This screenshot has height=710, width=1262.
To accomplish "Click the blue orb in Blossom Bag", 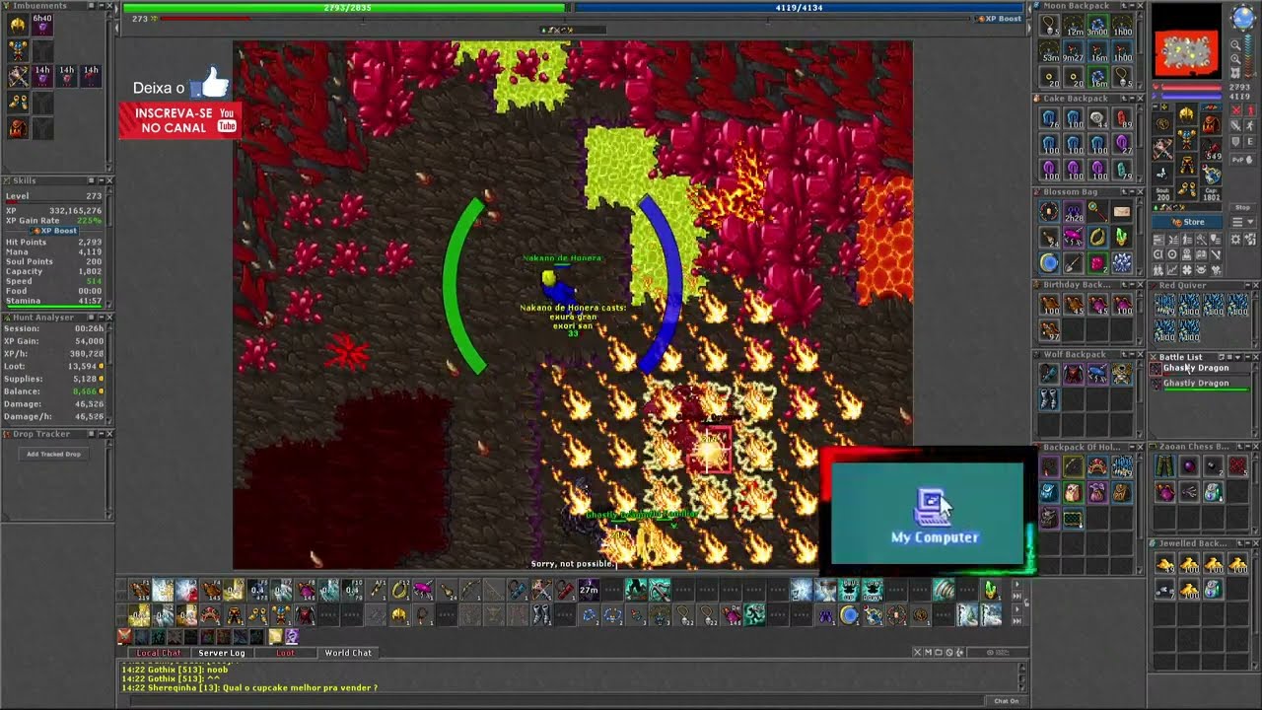I will pos(1049,262).
